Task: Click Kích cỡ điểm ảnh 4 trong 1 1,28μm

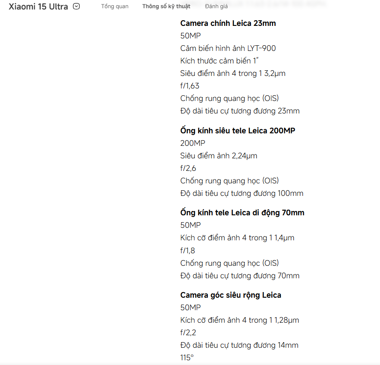Action: click(x=240, y=320)
